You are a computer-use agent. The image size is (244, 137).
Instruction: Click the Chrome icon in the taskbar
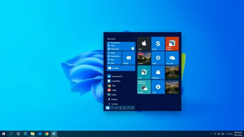[x=47, y=134]
